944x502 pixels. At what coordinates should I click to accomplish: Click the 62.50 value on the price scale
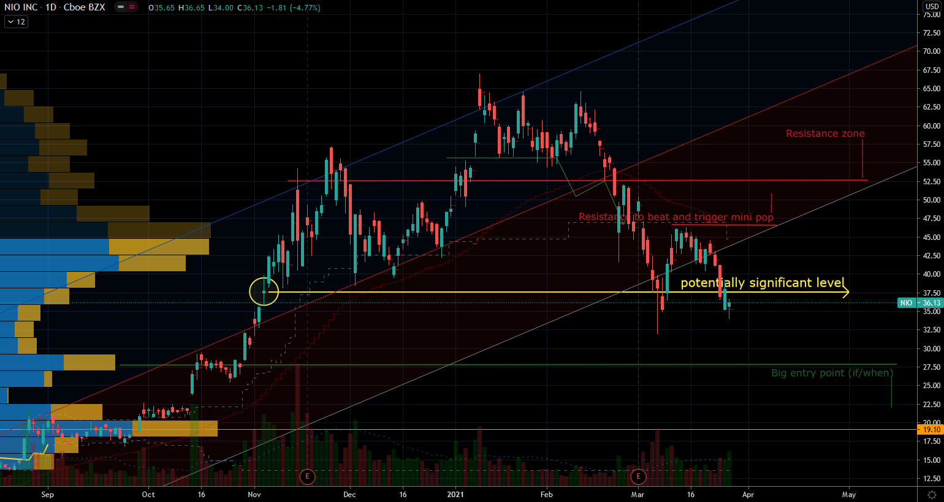(932, 107)
